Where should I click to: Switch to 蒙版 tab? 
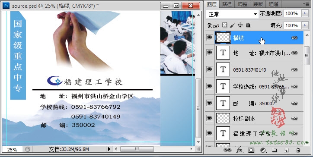point(258,4)
